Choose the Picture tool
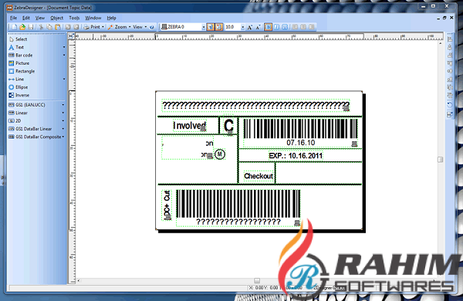 (x=19, y=63)
